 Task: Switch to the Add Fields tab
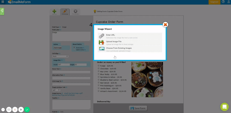pos(54,12)
